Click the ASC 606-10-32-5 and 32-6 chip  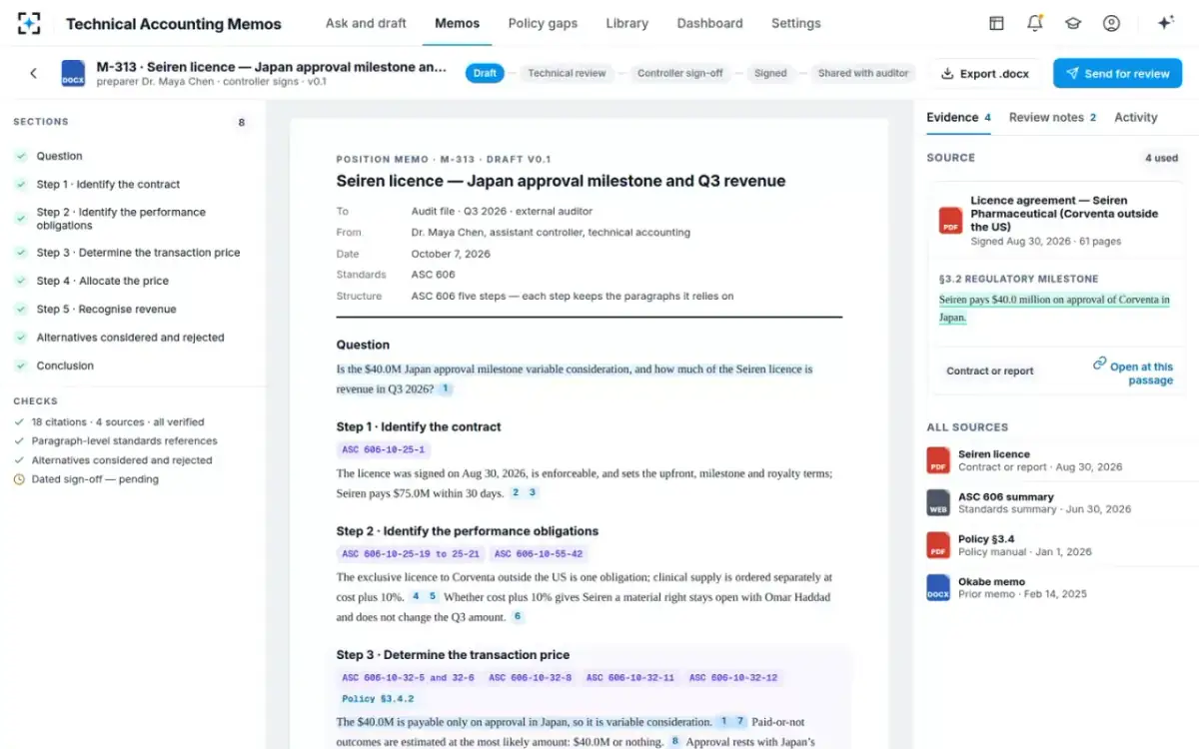pyautogui.click(x=408, y=678)
